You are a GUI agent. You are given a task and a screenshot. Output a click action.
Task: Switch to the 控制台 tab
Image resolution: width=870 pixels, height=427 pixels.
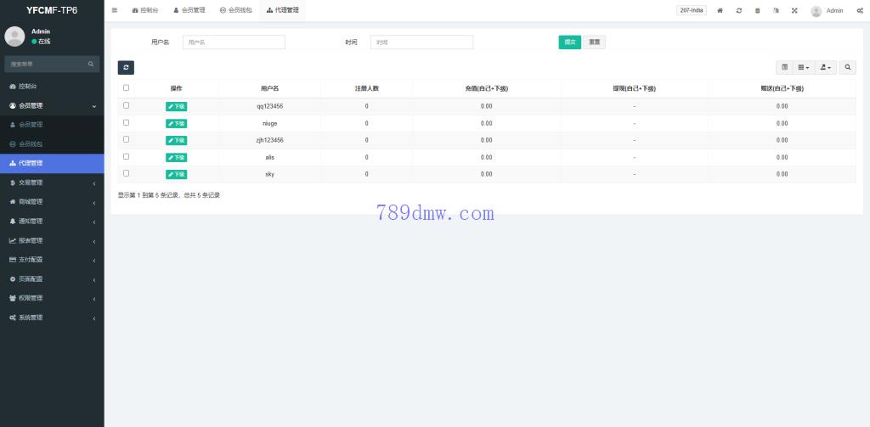(x=145, y=10)
